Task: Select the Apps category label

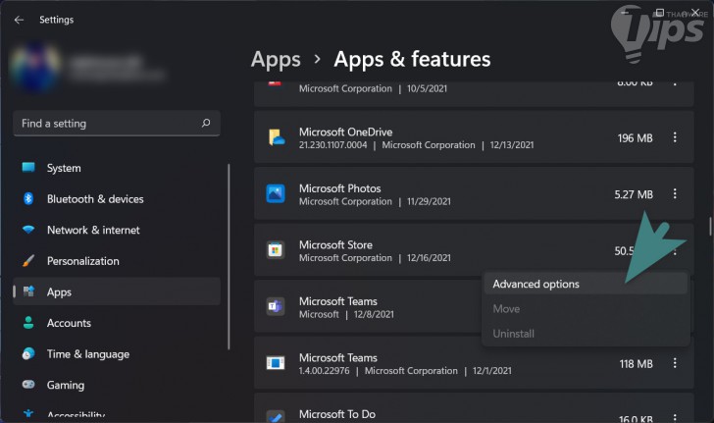Action: click(59, 292)
